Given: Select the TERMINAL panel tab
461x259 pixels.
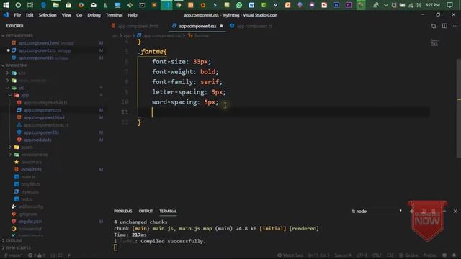Looking at the screenshot, I should pyautogui.click(x=168, y=211).
